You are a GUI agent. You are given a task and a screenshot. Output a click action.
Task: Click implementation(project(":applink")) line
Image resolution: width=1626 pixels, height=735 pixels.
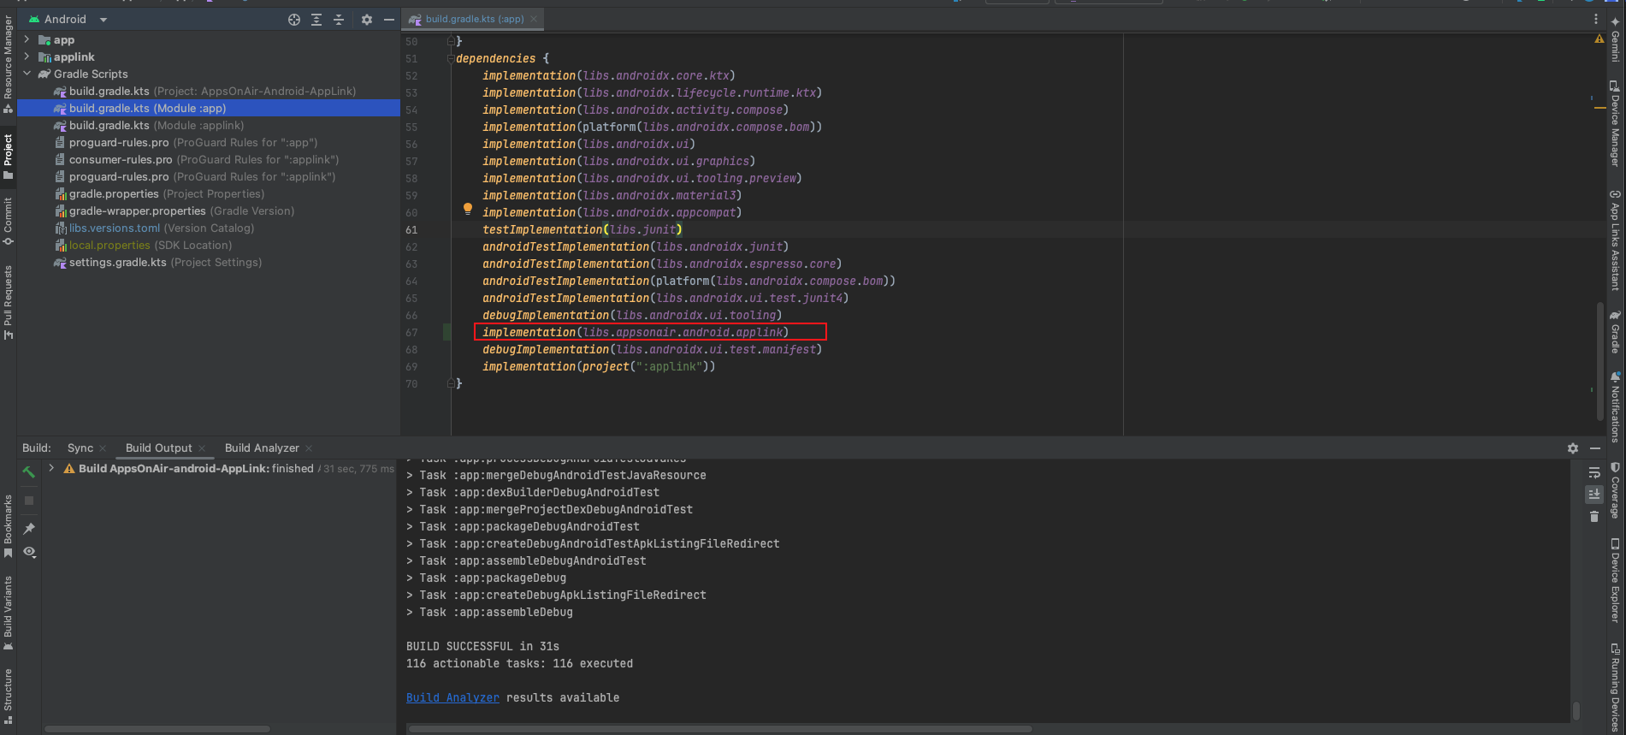point(599,366)
